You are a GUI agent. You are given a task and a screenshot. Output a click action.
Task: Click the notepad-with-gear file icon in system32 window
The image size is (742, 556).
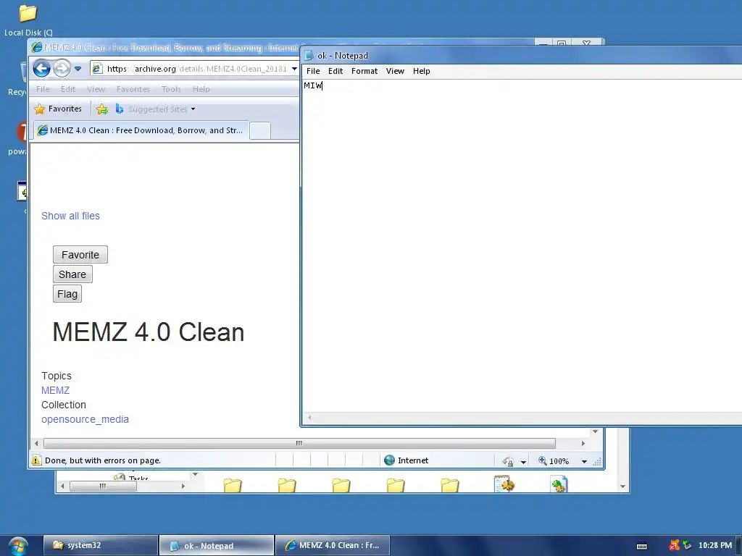[x=504, y=484]
